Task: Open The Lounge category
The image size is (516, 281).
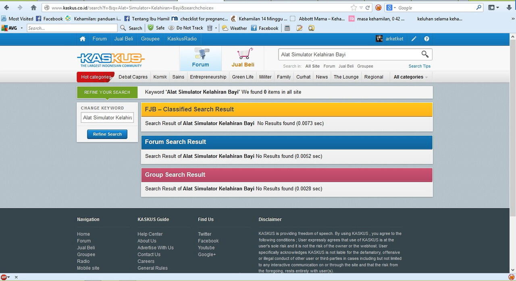Action: click(346, 77)
